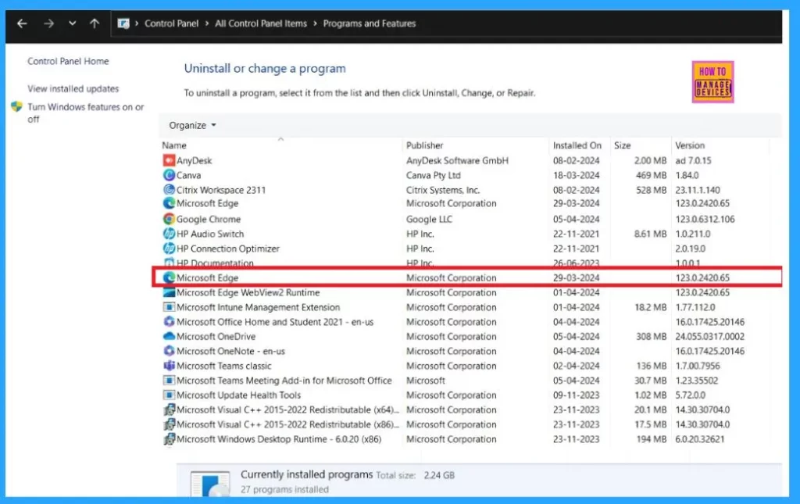Select Microsoft Intune Management Extension entry
The height and width of the screenshot is (504, 800).
[x=258, y=307]
